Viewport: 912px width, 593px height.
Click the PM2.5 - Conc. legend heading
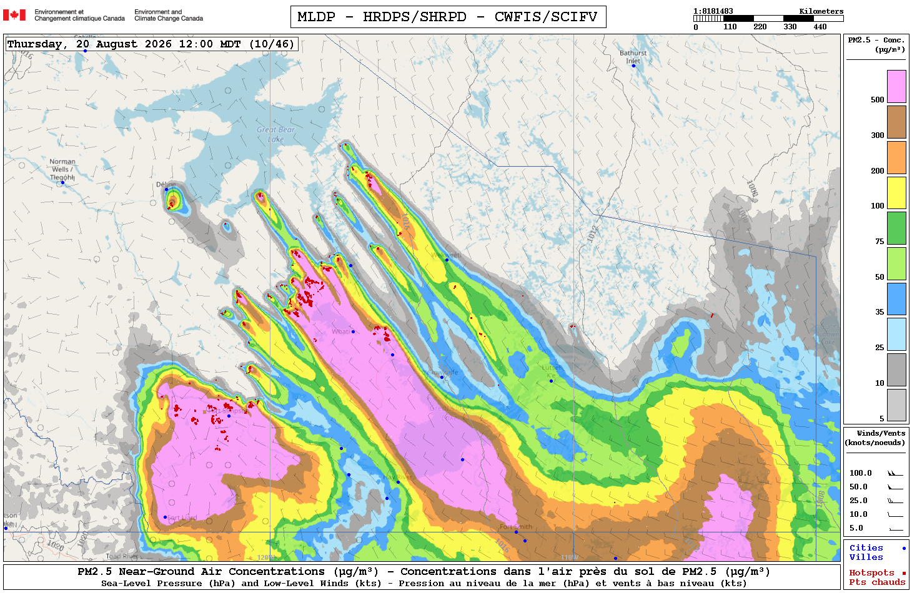coord(876,44)
